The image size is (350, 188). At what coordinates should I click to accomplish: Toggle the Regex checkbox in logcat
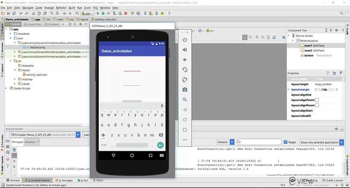pos(286,142)
